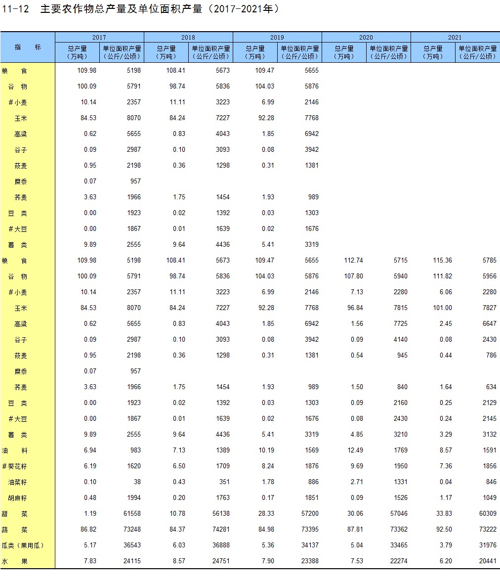Select the 蔬菜 row label
The height and width of the screenshot is (585, 500).
tap(15, 530)
